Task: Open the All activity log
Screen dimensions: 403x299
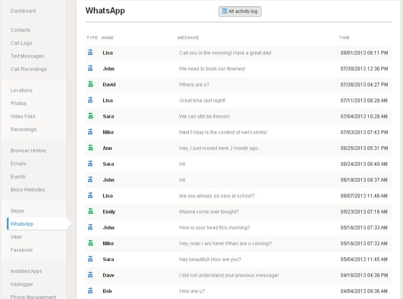Action: click(240, 11)
